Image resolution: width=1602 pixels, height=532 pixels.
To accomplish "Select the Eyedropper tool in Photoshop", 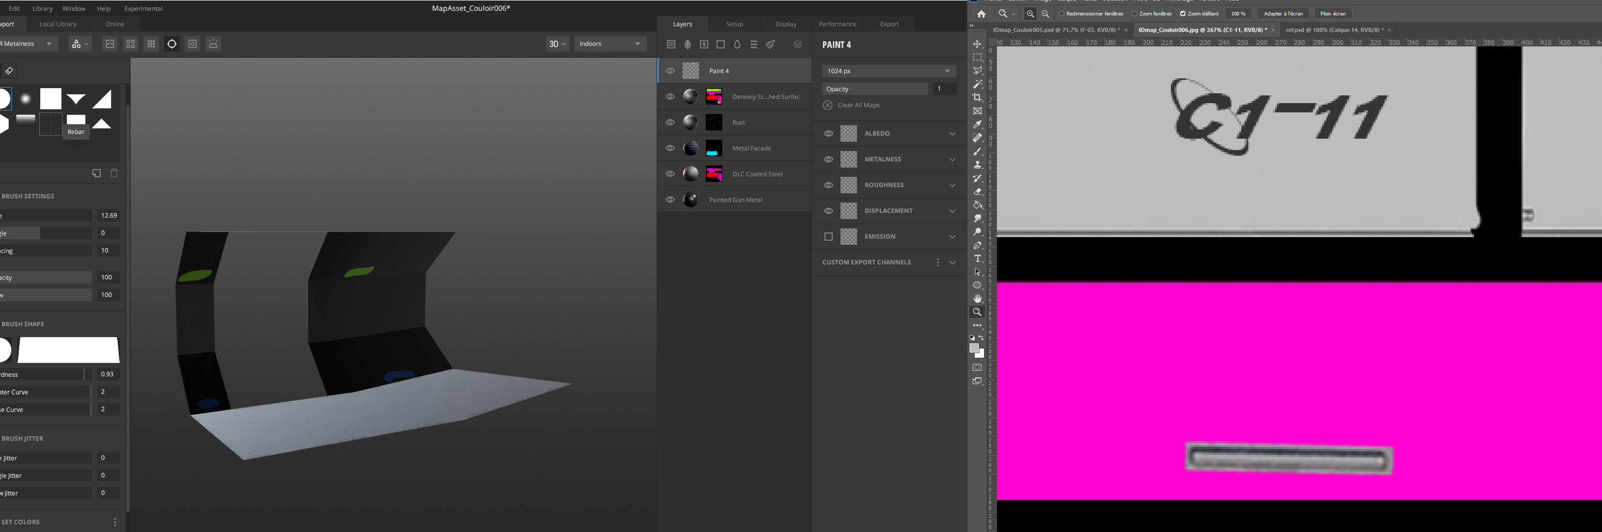I will (x=978, y=124).
